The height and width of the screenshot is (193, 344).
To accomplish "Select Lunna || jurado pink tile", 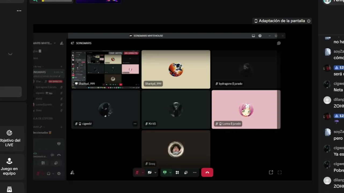I will [246, 109].
